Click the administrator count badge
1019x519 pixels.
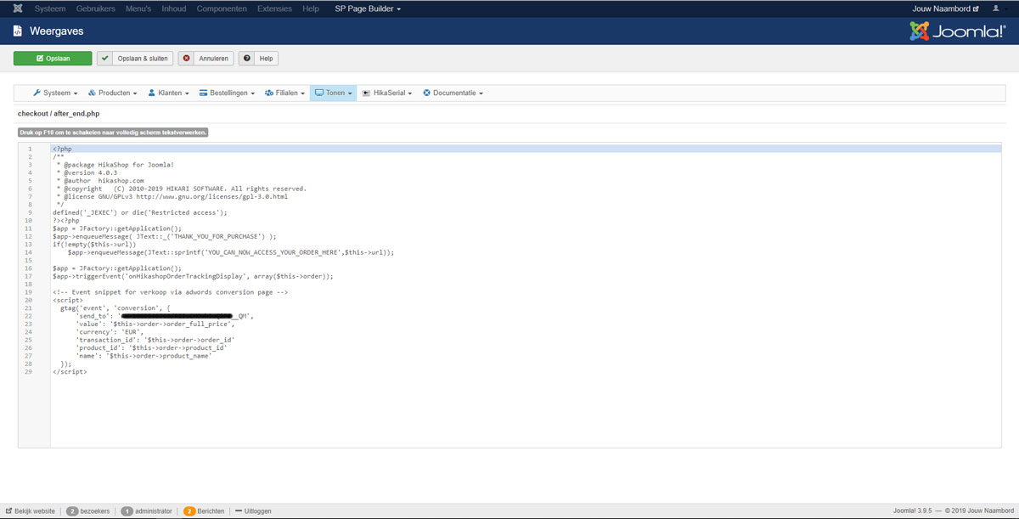[x=127, y=511]
